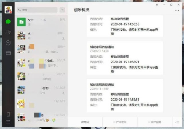Viewport: 184px width, 129px height.
Task: Toggle the keyboard input icon at bottom right
Action: click(x=177, y=122)
